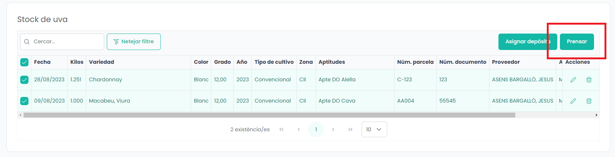615x157 pixels.
Task: Uncheck the 28/08/2023 Chardonnay row
Action: [24, 80]
